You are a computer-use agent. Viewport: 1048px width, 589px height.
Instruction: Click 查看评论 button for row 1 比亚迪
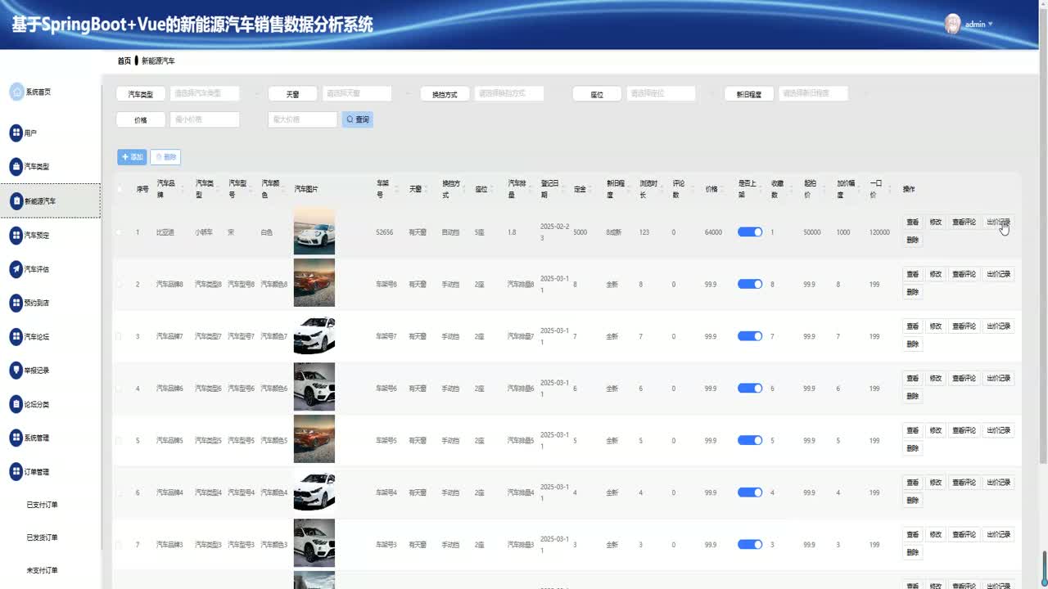click(x=964, y=223)
